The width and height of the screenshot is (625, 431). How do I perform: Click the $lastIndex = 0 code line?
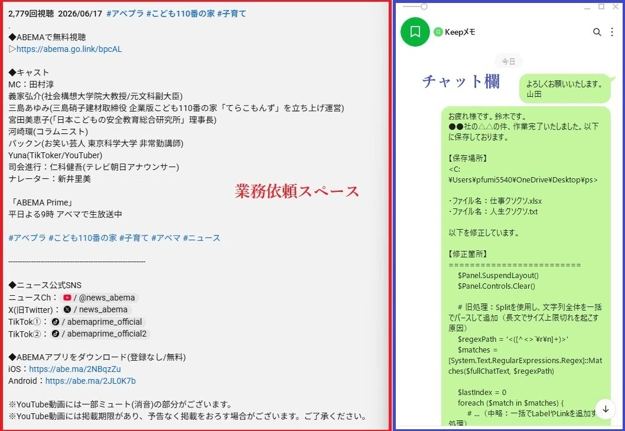click(x=482, y=392)
